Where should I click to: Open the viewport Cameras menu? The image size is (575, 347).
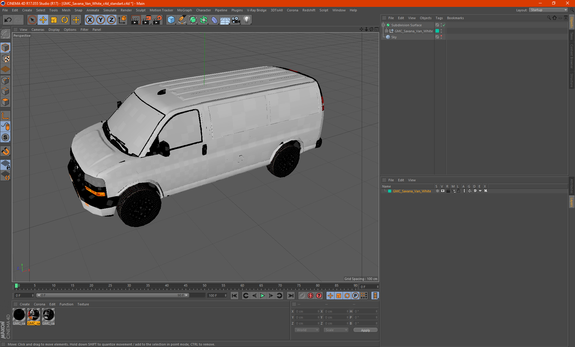tap(38, 30)
